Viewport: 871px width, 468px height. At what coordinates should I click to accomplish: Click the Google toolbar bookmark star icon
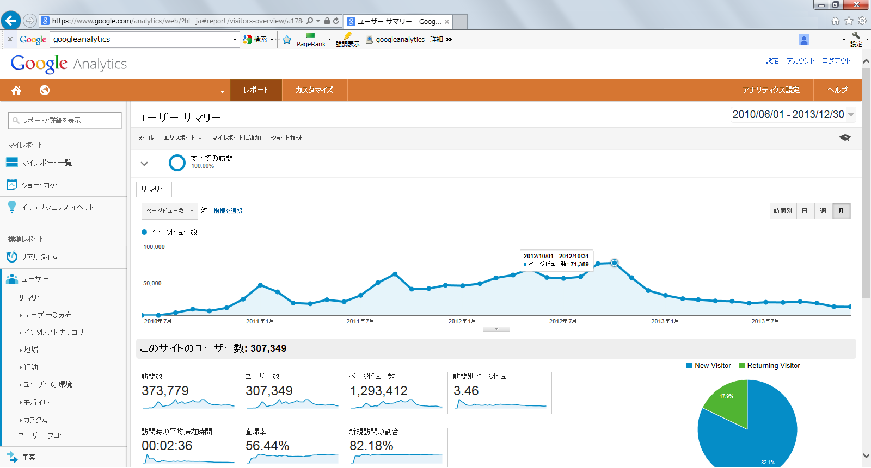(287, 40)
